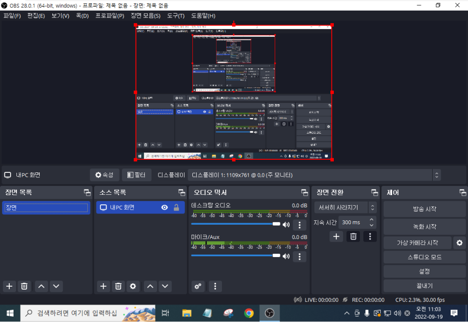Open the audio mixer menu at panel bottom
This screenshot has height=322, width=468.
(215, 286)
